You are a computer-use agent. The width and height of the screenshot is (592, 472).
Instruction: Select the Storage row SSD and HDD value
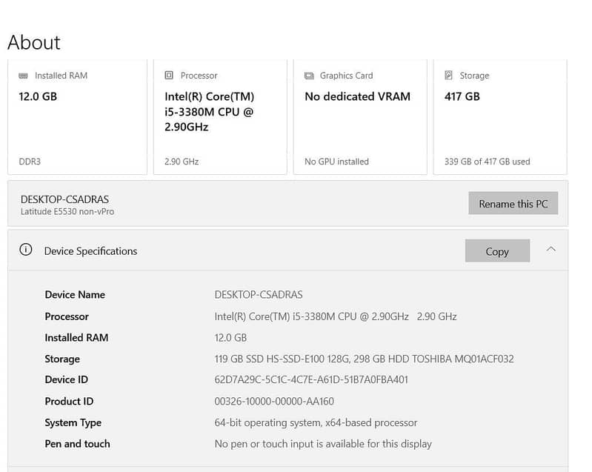(365, 359)
